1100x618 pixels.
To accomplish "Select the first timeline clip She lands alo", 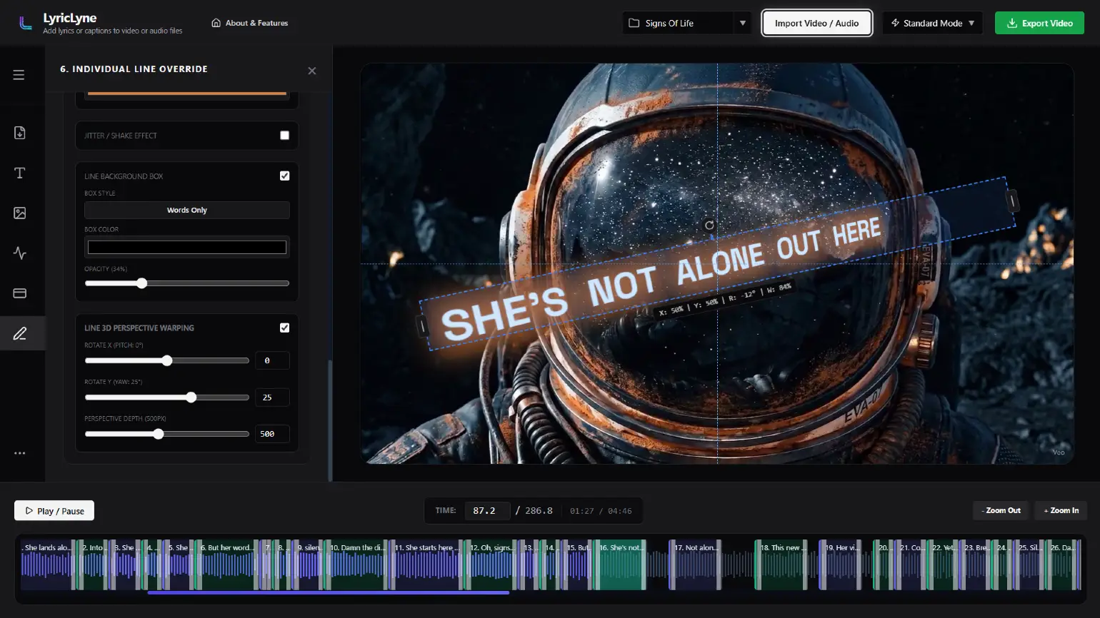I will pos(46,564).
